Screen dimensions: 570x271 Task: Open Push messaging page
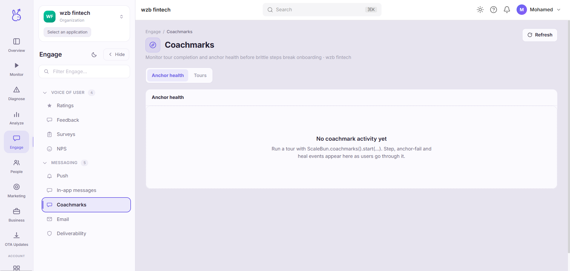(x=86, y=176)
